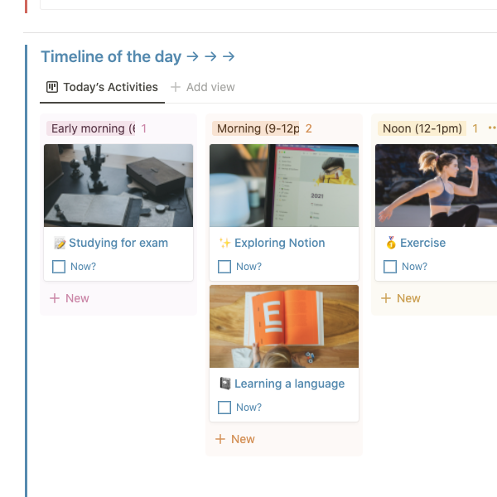Click the Notion screen cover image thumbnail

click(284, 186)
